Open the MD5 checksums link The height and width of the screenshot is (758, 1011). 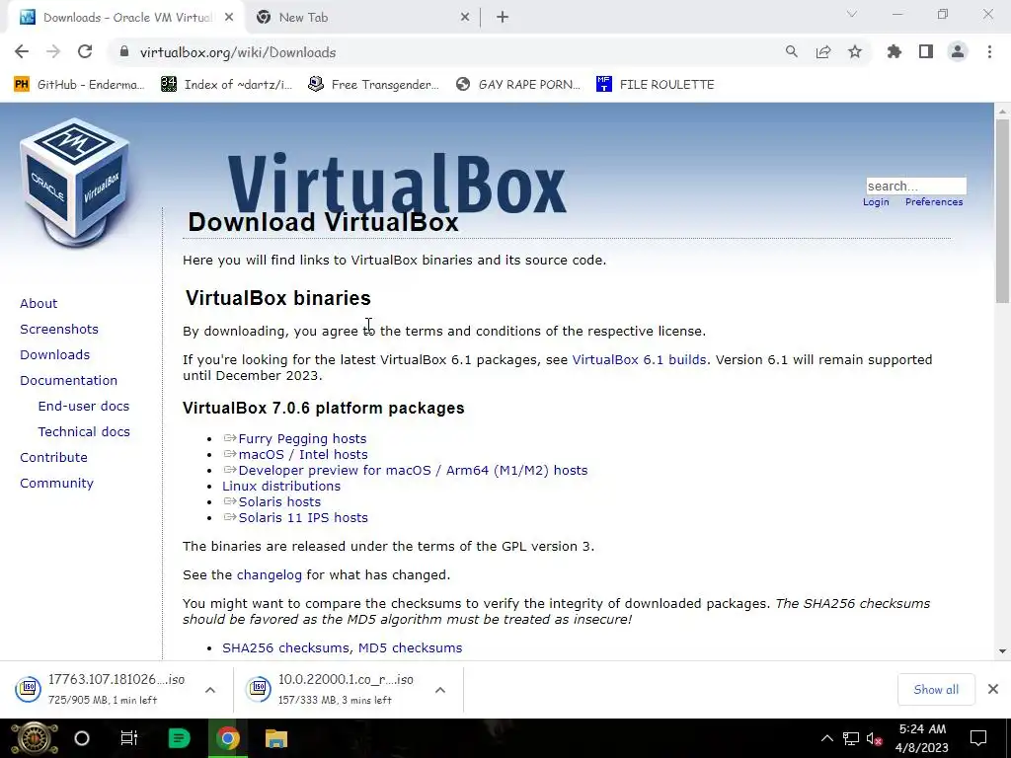(x=410, y=647)
